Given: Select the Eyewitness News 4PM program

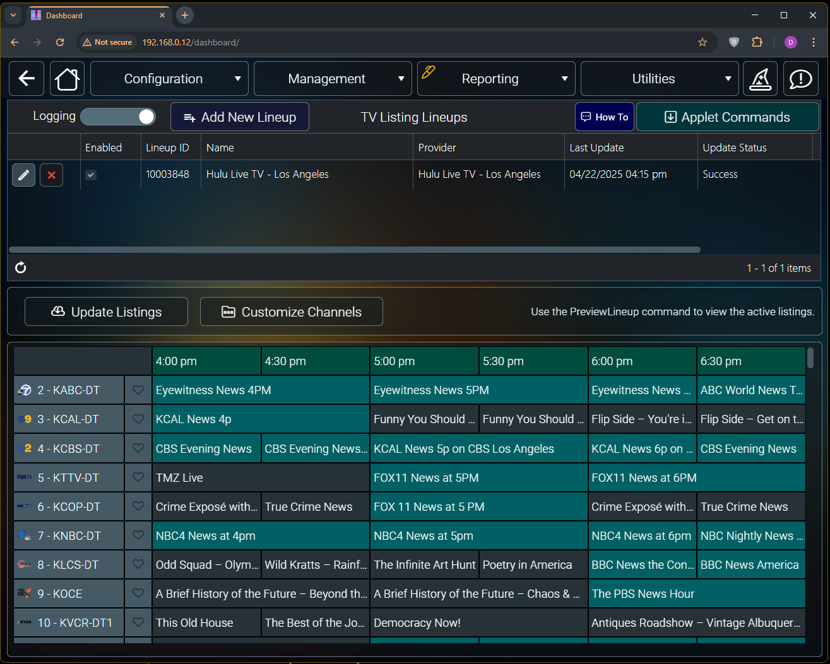Looking at the screenshot, I should 261,390.
